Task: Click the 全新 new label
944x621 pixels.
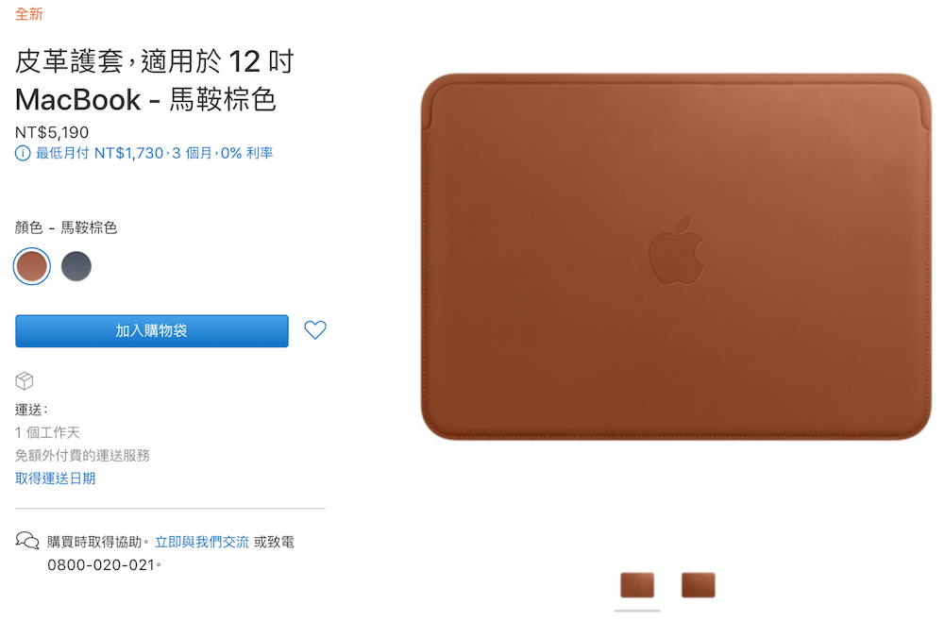Action: click(x=29, y=14)
